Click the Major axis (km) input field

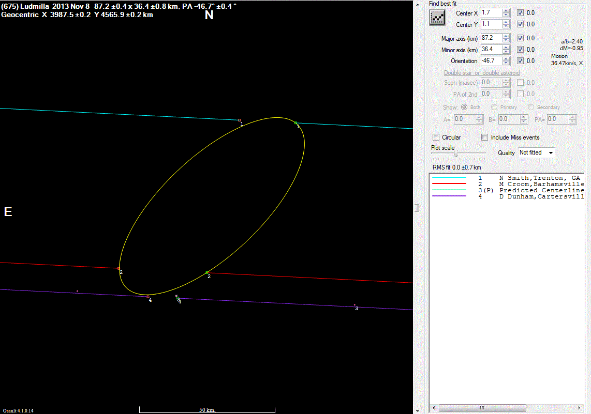492,38
